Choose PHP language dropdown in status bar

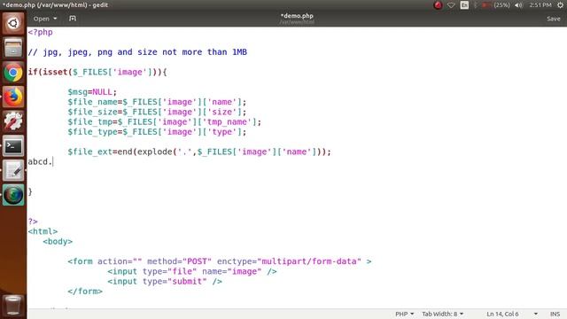click(x=404, y=314)
